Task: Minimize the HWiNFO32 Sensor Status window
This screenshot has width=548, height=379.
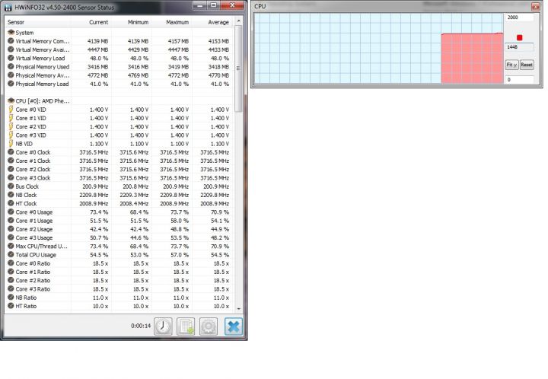Action: click(x=200, y=5)
